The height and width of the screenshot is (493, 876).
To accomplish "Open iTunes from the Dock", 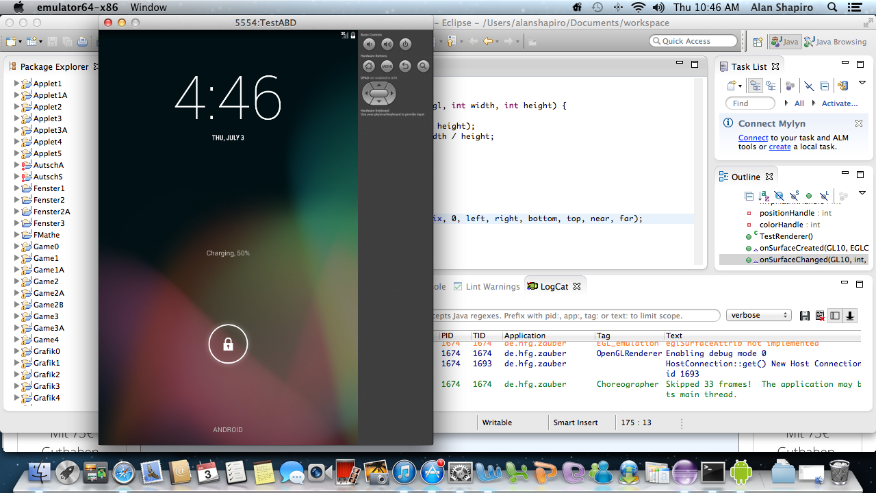I will (x=404, y=472).
